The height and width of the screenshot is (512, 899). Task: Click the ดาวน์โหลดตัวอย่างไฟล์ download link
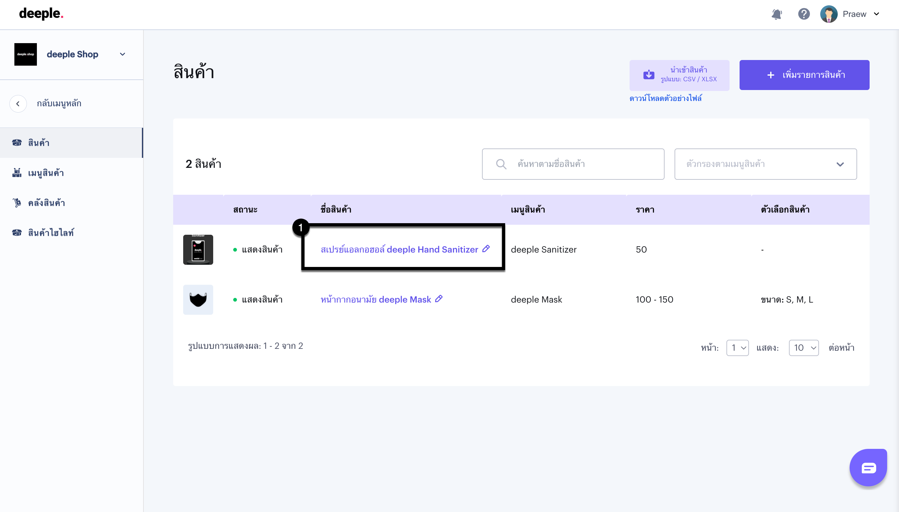[x=665, y=98]
